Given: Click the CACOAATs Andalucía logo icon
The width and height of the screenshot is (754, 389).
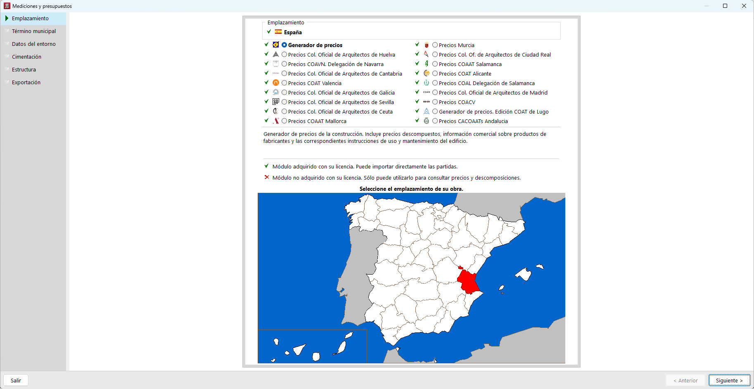Looking at the screenshot, I should (427, 121).
